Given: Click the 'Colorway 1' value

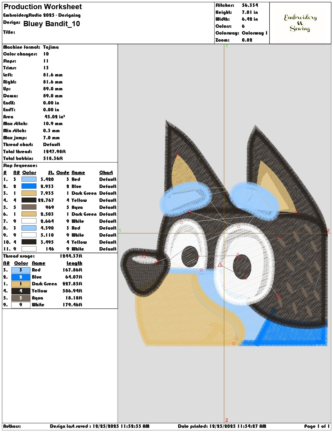Looking at the screenshot, I should coord(255,33).
